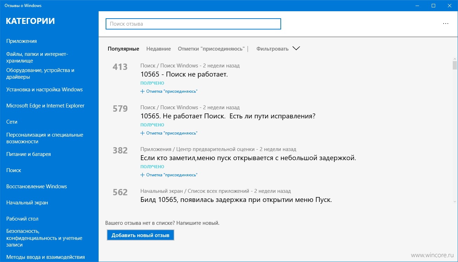Expand the Фильтровать chevron dropdown
Image resolution: width=458 pixels, height=262 pixels.
pyautogui.click(x=296, y=48)
